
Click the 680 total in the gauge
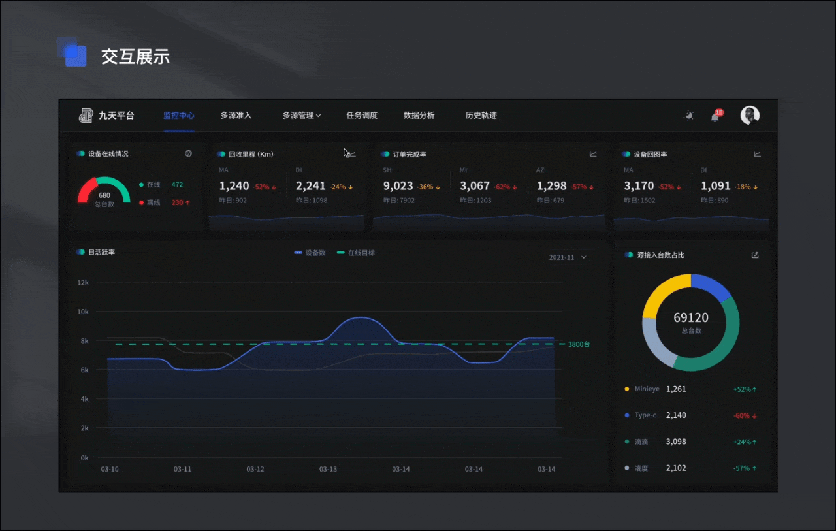pyautogui.click(x=104, y=195)
